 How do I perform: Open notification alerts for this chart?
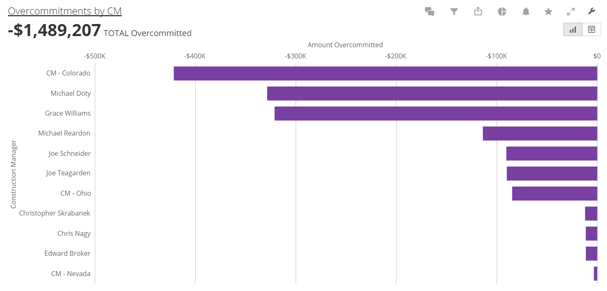coord(526,12)
